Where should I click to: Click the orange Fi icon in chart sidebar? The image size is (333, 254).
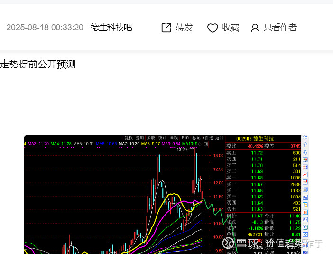pos(305,212)
